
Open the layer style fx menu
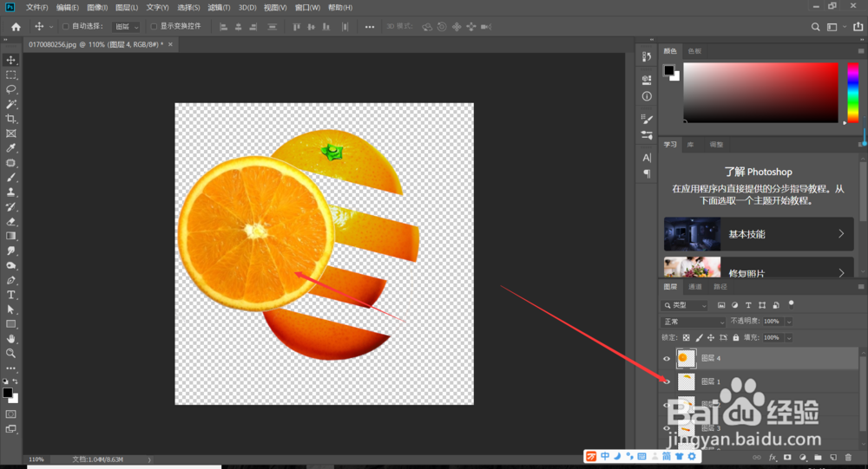(x=773, y=458)
